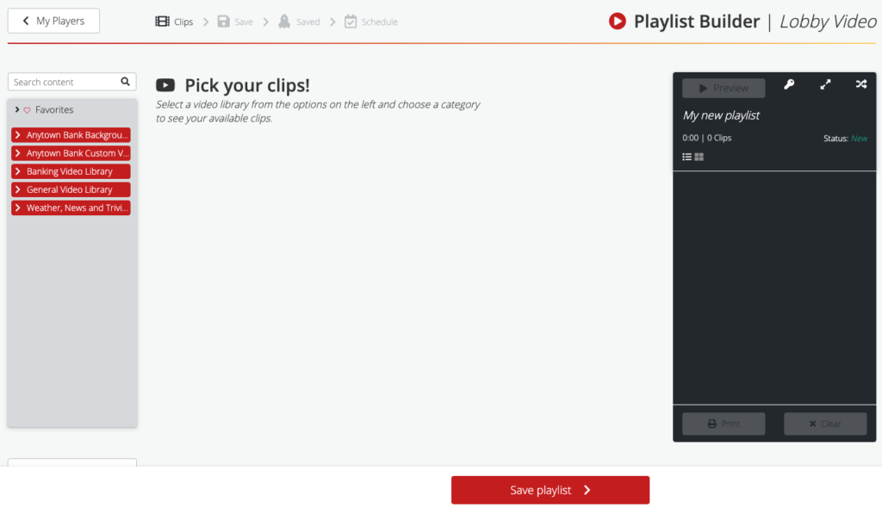The width and height of the screenshot is (882, 508).
Task: Go back to My Players
Action: click(x=53, y=21)
